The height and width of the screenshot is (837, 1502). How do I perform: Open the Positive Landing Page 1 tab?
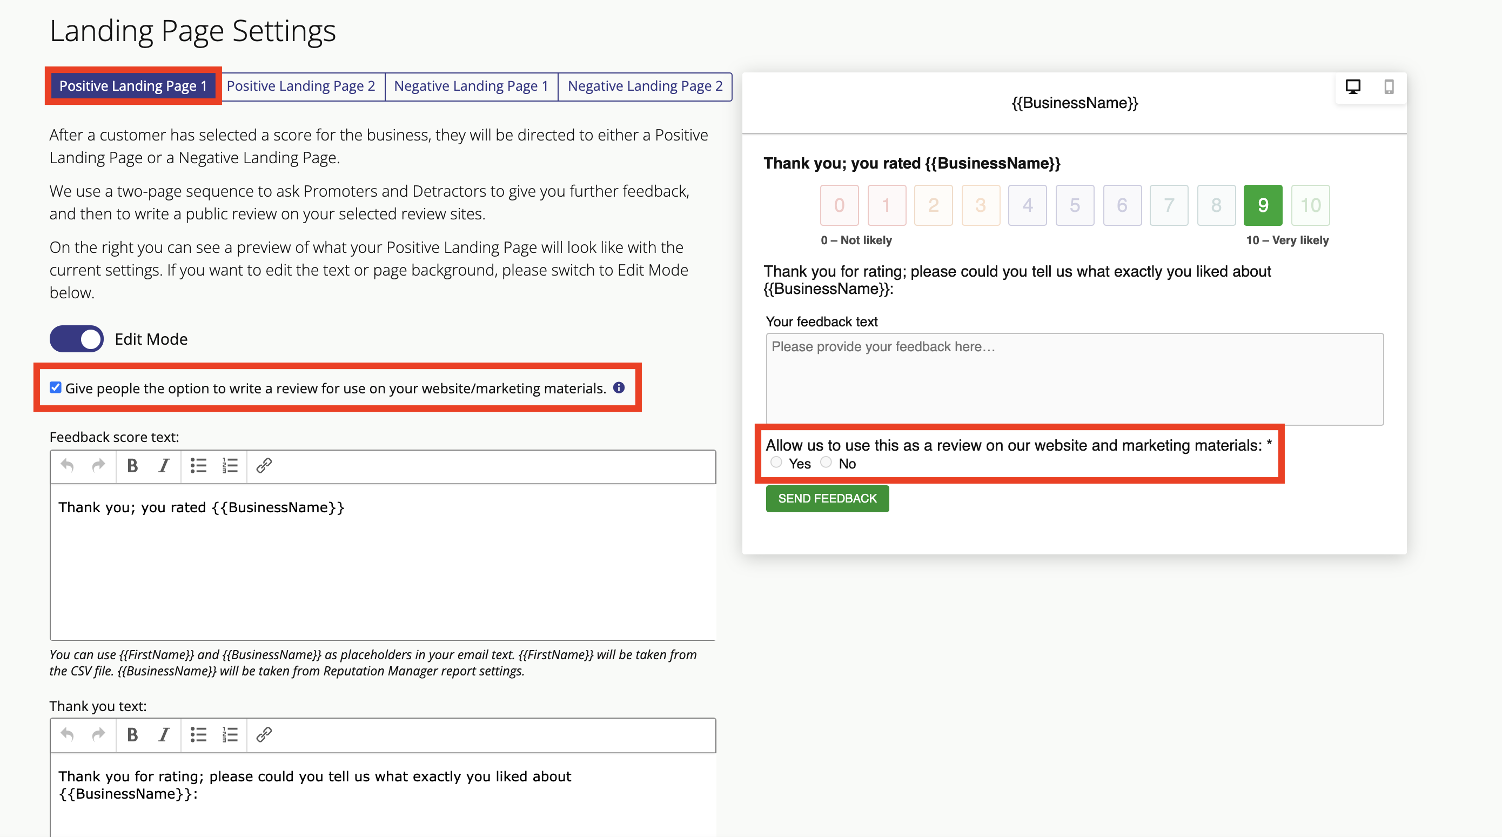(133, 86)
